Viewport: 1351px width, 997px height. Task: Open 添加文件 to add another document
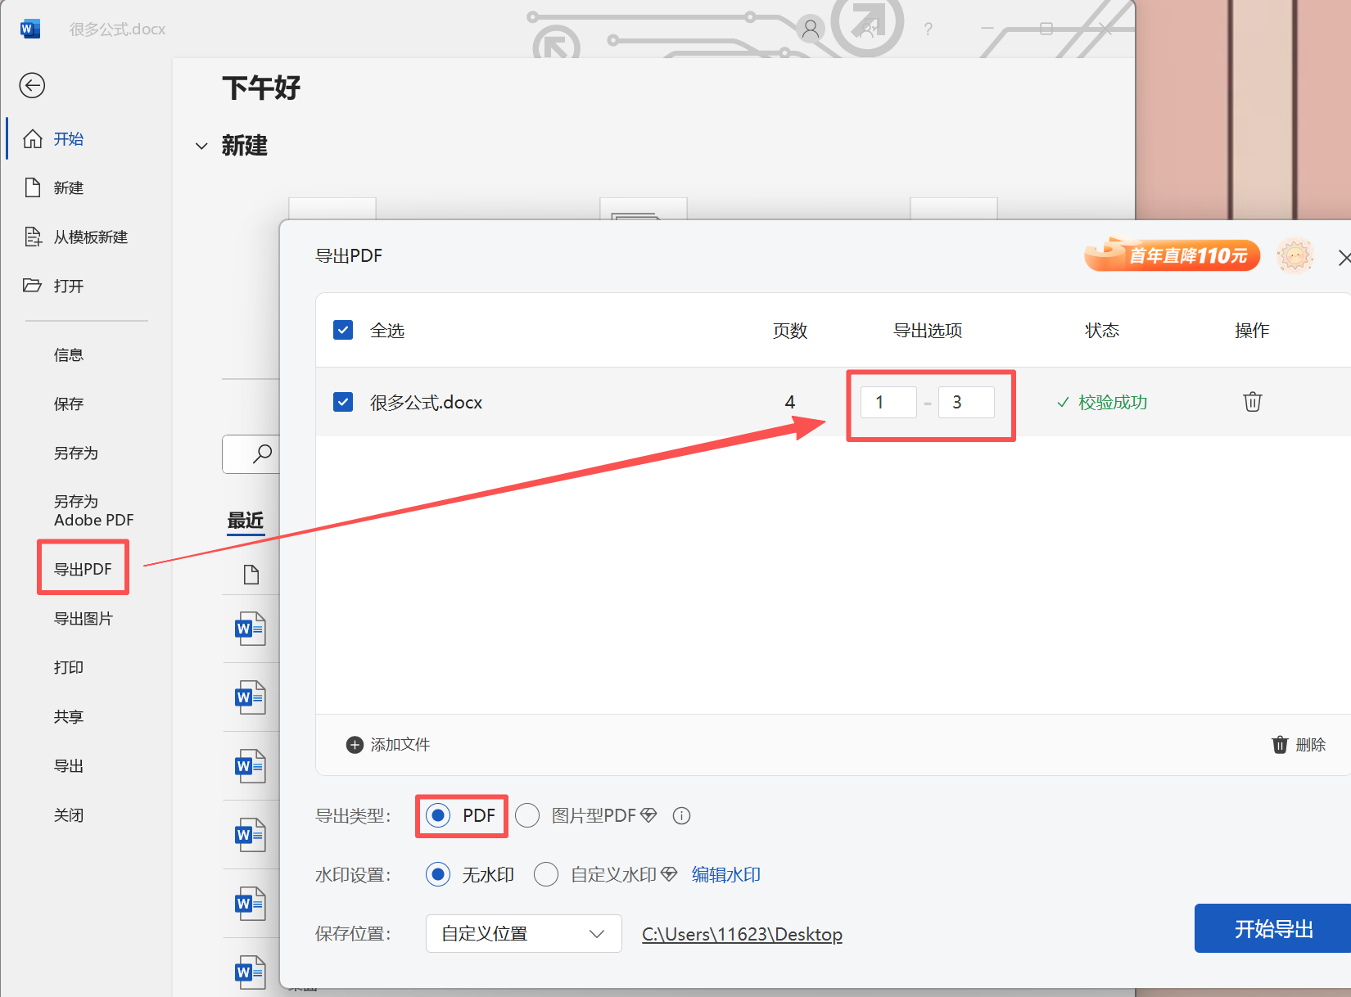[x=387, y=745]
